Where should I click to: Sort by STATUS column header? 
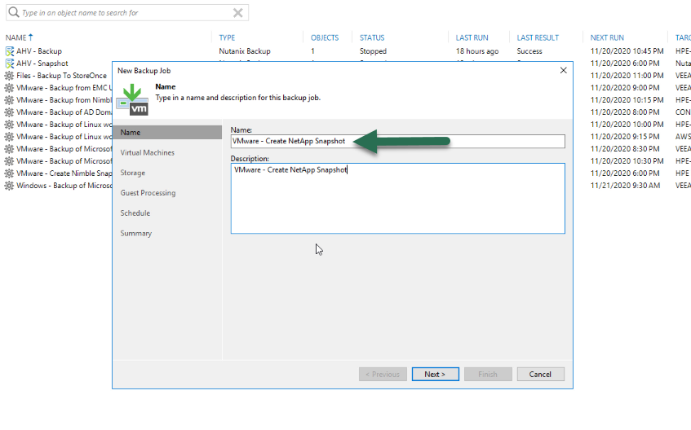point(372,37)
